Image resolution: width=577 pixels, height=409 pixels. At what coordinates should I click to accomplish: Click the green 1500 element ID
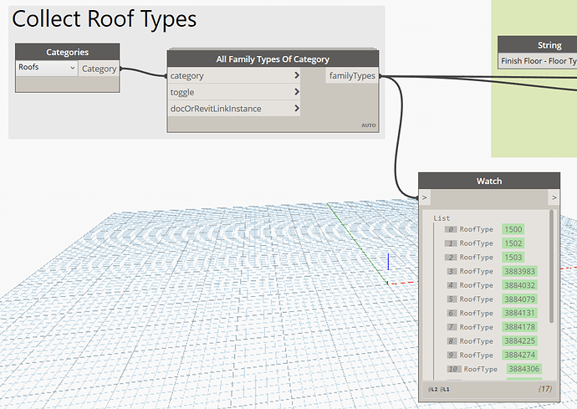click(x=513, y=229)
